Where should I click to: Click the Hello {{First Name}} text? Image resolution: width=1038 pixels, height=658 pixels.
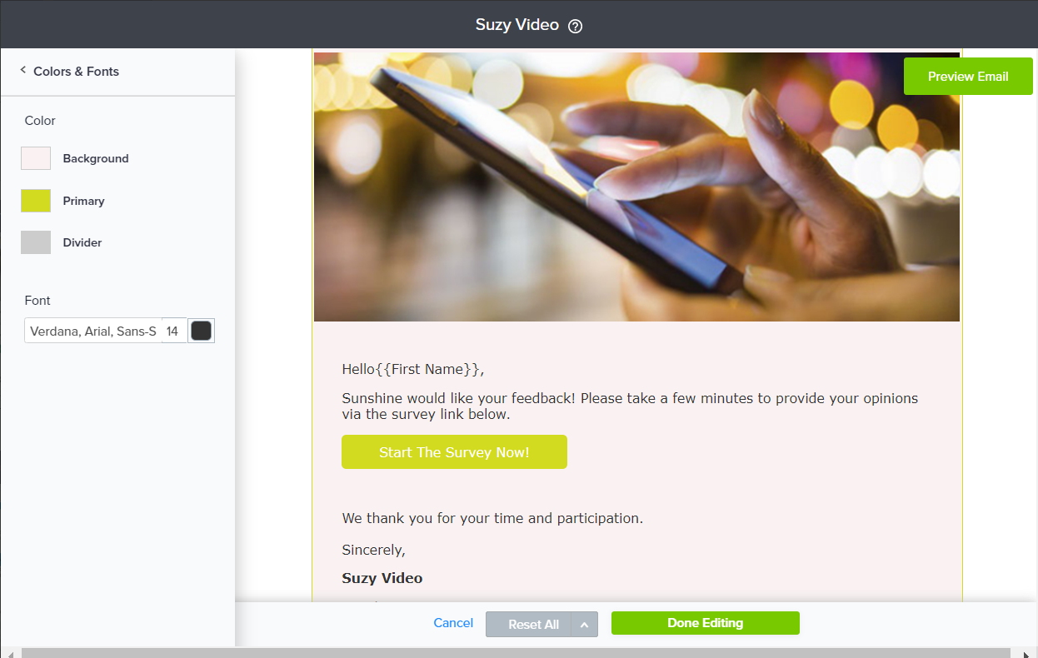[413, 369]
